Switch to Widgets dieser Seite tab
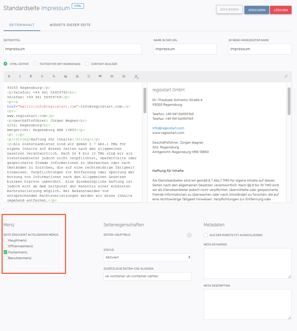Screen dimensions: 297x331 (x=70, y=25)
